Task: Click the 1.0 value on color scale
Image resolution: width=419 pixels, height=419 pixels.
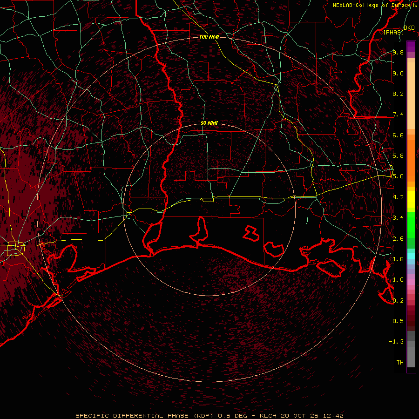Action: coord(398,280)
